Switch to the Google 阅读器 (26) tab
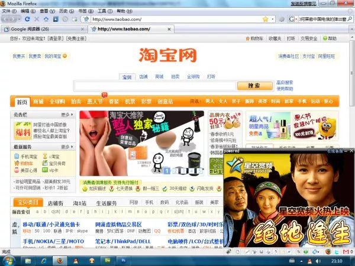The image size is (355, 266). coord(44,29)
